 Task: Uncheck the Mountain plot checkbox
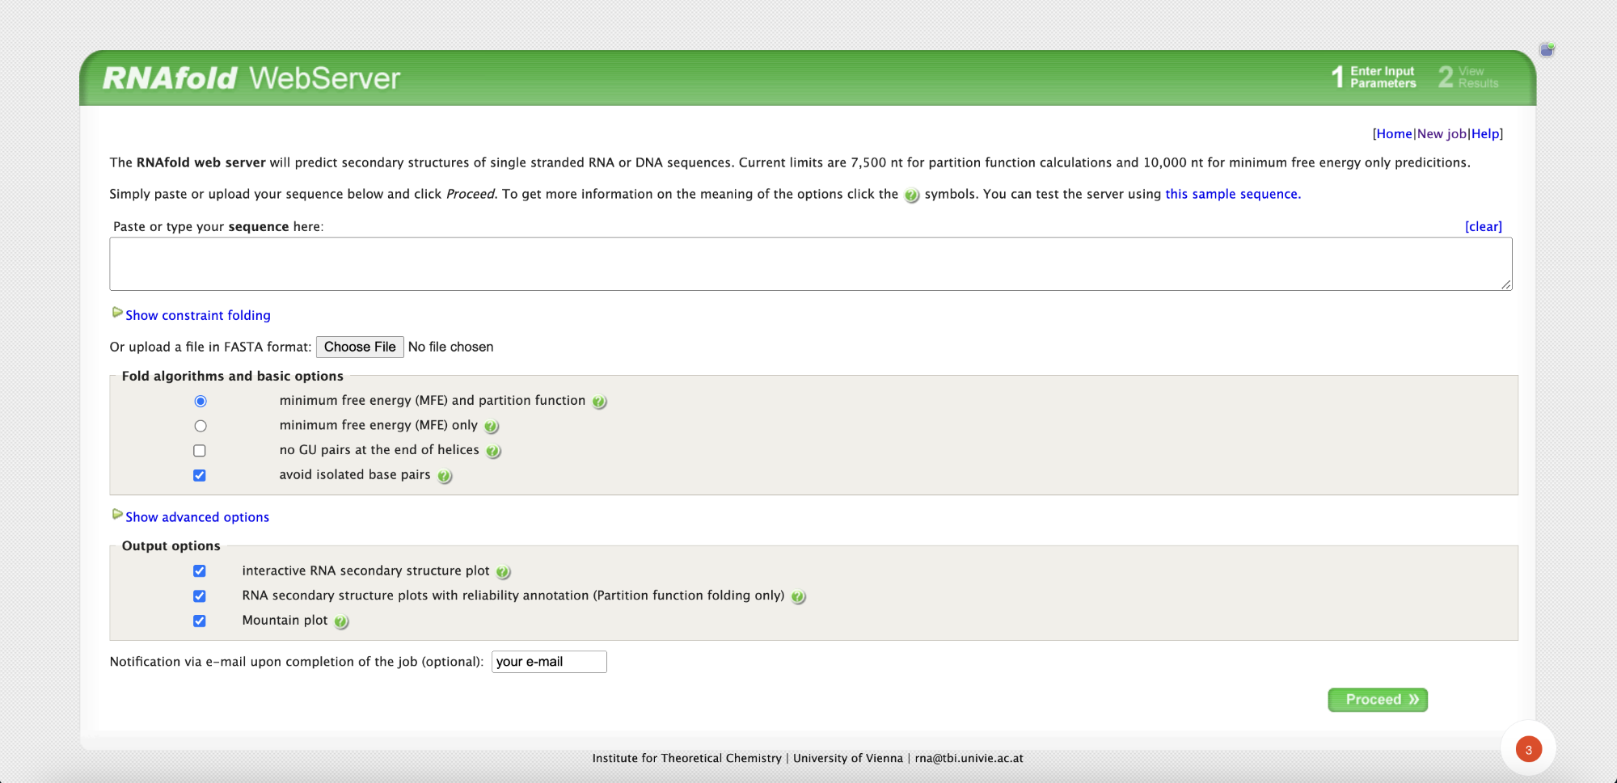click(200, 621)
